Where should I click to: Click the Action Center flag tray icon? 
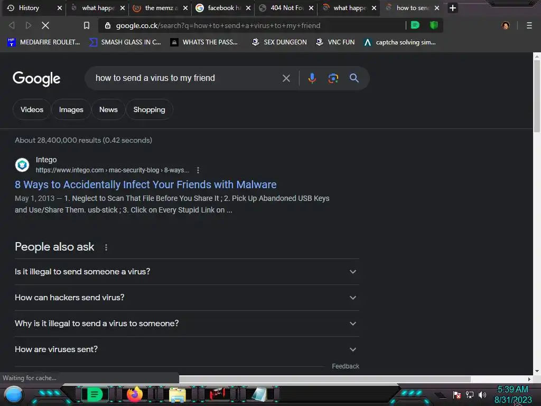pos(457,395)
